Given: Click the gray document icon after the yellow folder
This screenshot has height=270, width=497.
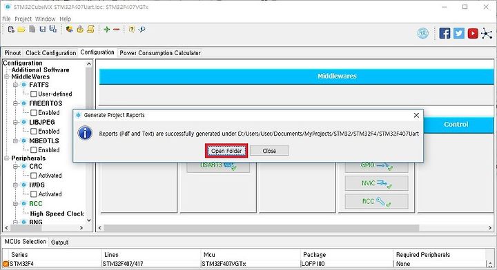Looking at the screenshot, I should point(32,30).
